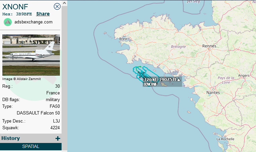The image size is (256, 152).
Task: Select the SPATIAL section bar
Action: (x=31, y=146)
